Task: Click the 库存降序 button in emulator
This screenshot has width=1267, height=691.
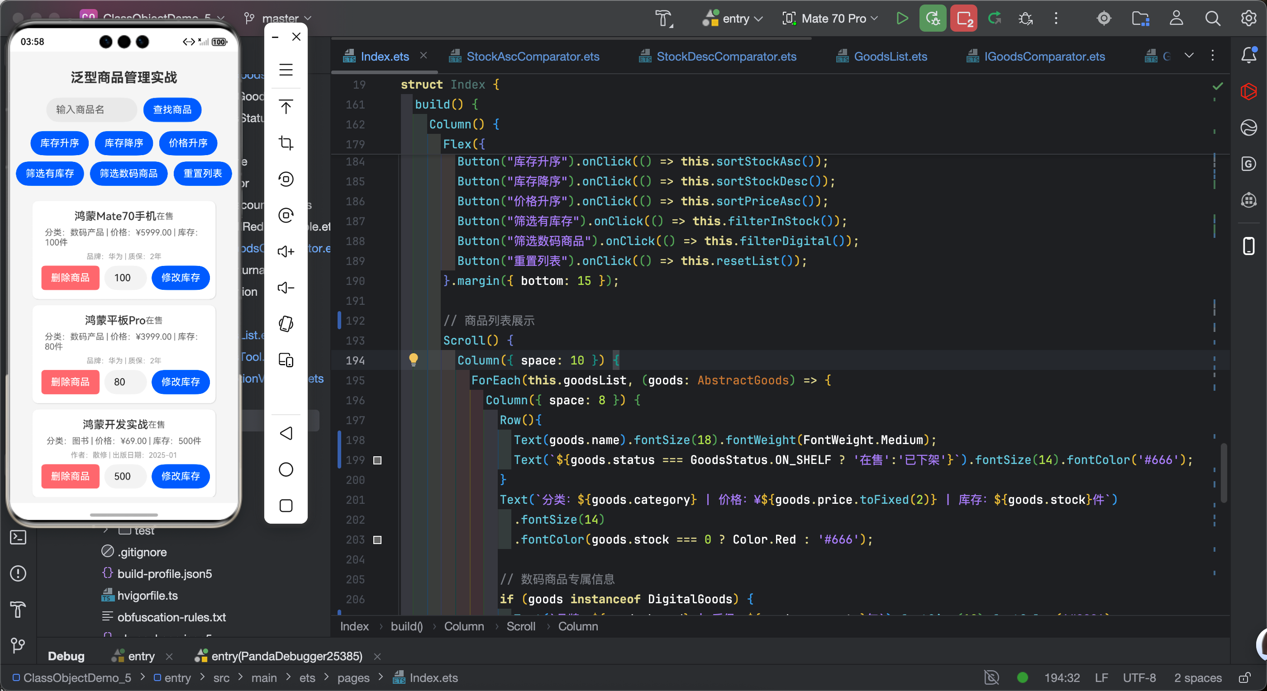Action: point(124,143)
